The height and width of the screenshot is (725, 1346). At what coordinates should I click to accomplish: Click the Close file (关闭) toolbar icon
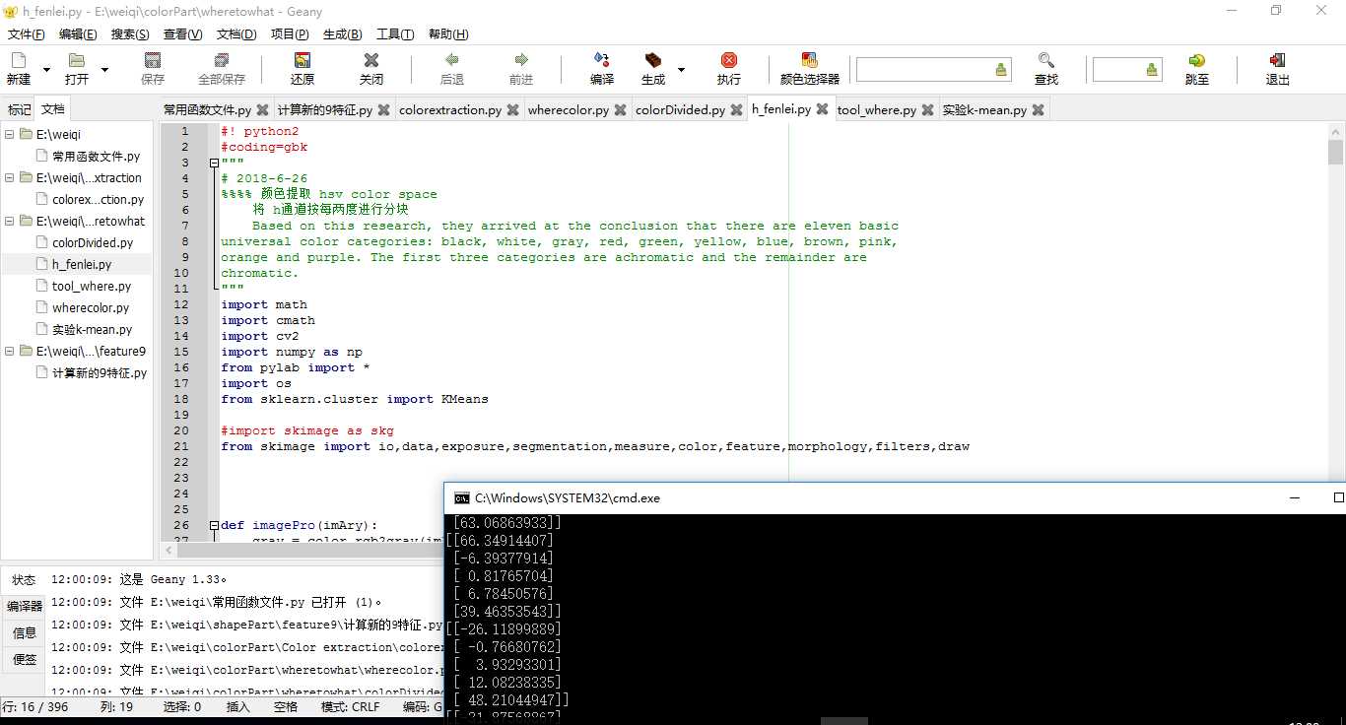tap(370, 61)
